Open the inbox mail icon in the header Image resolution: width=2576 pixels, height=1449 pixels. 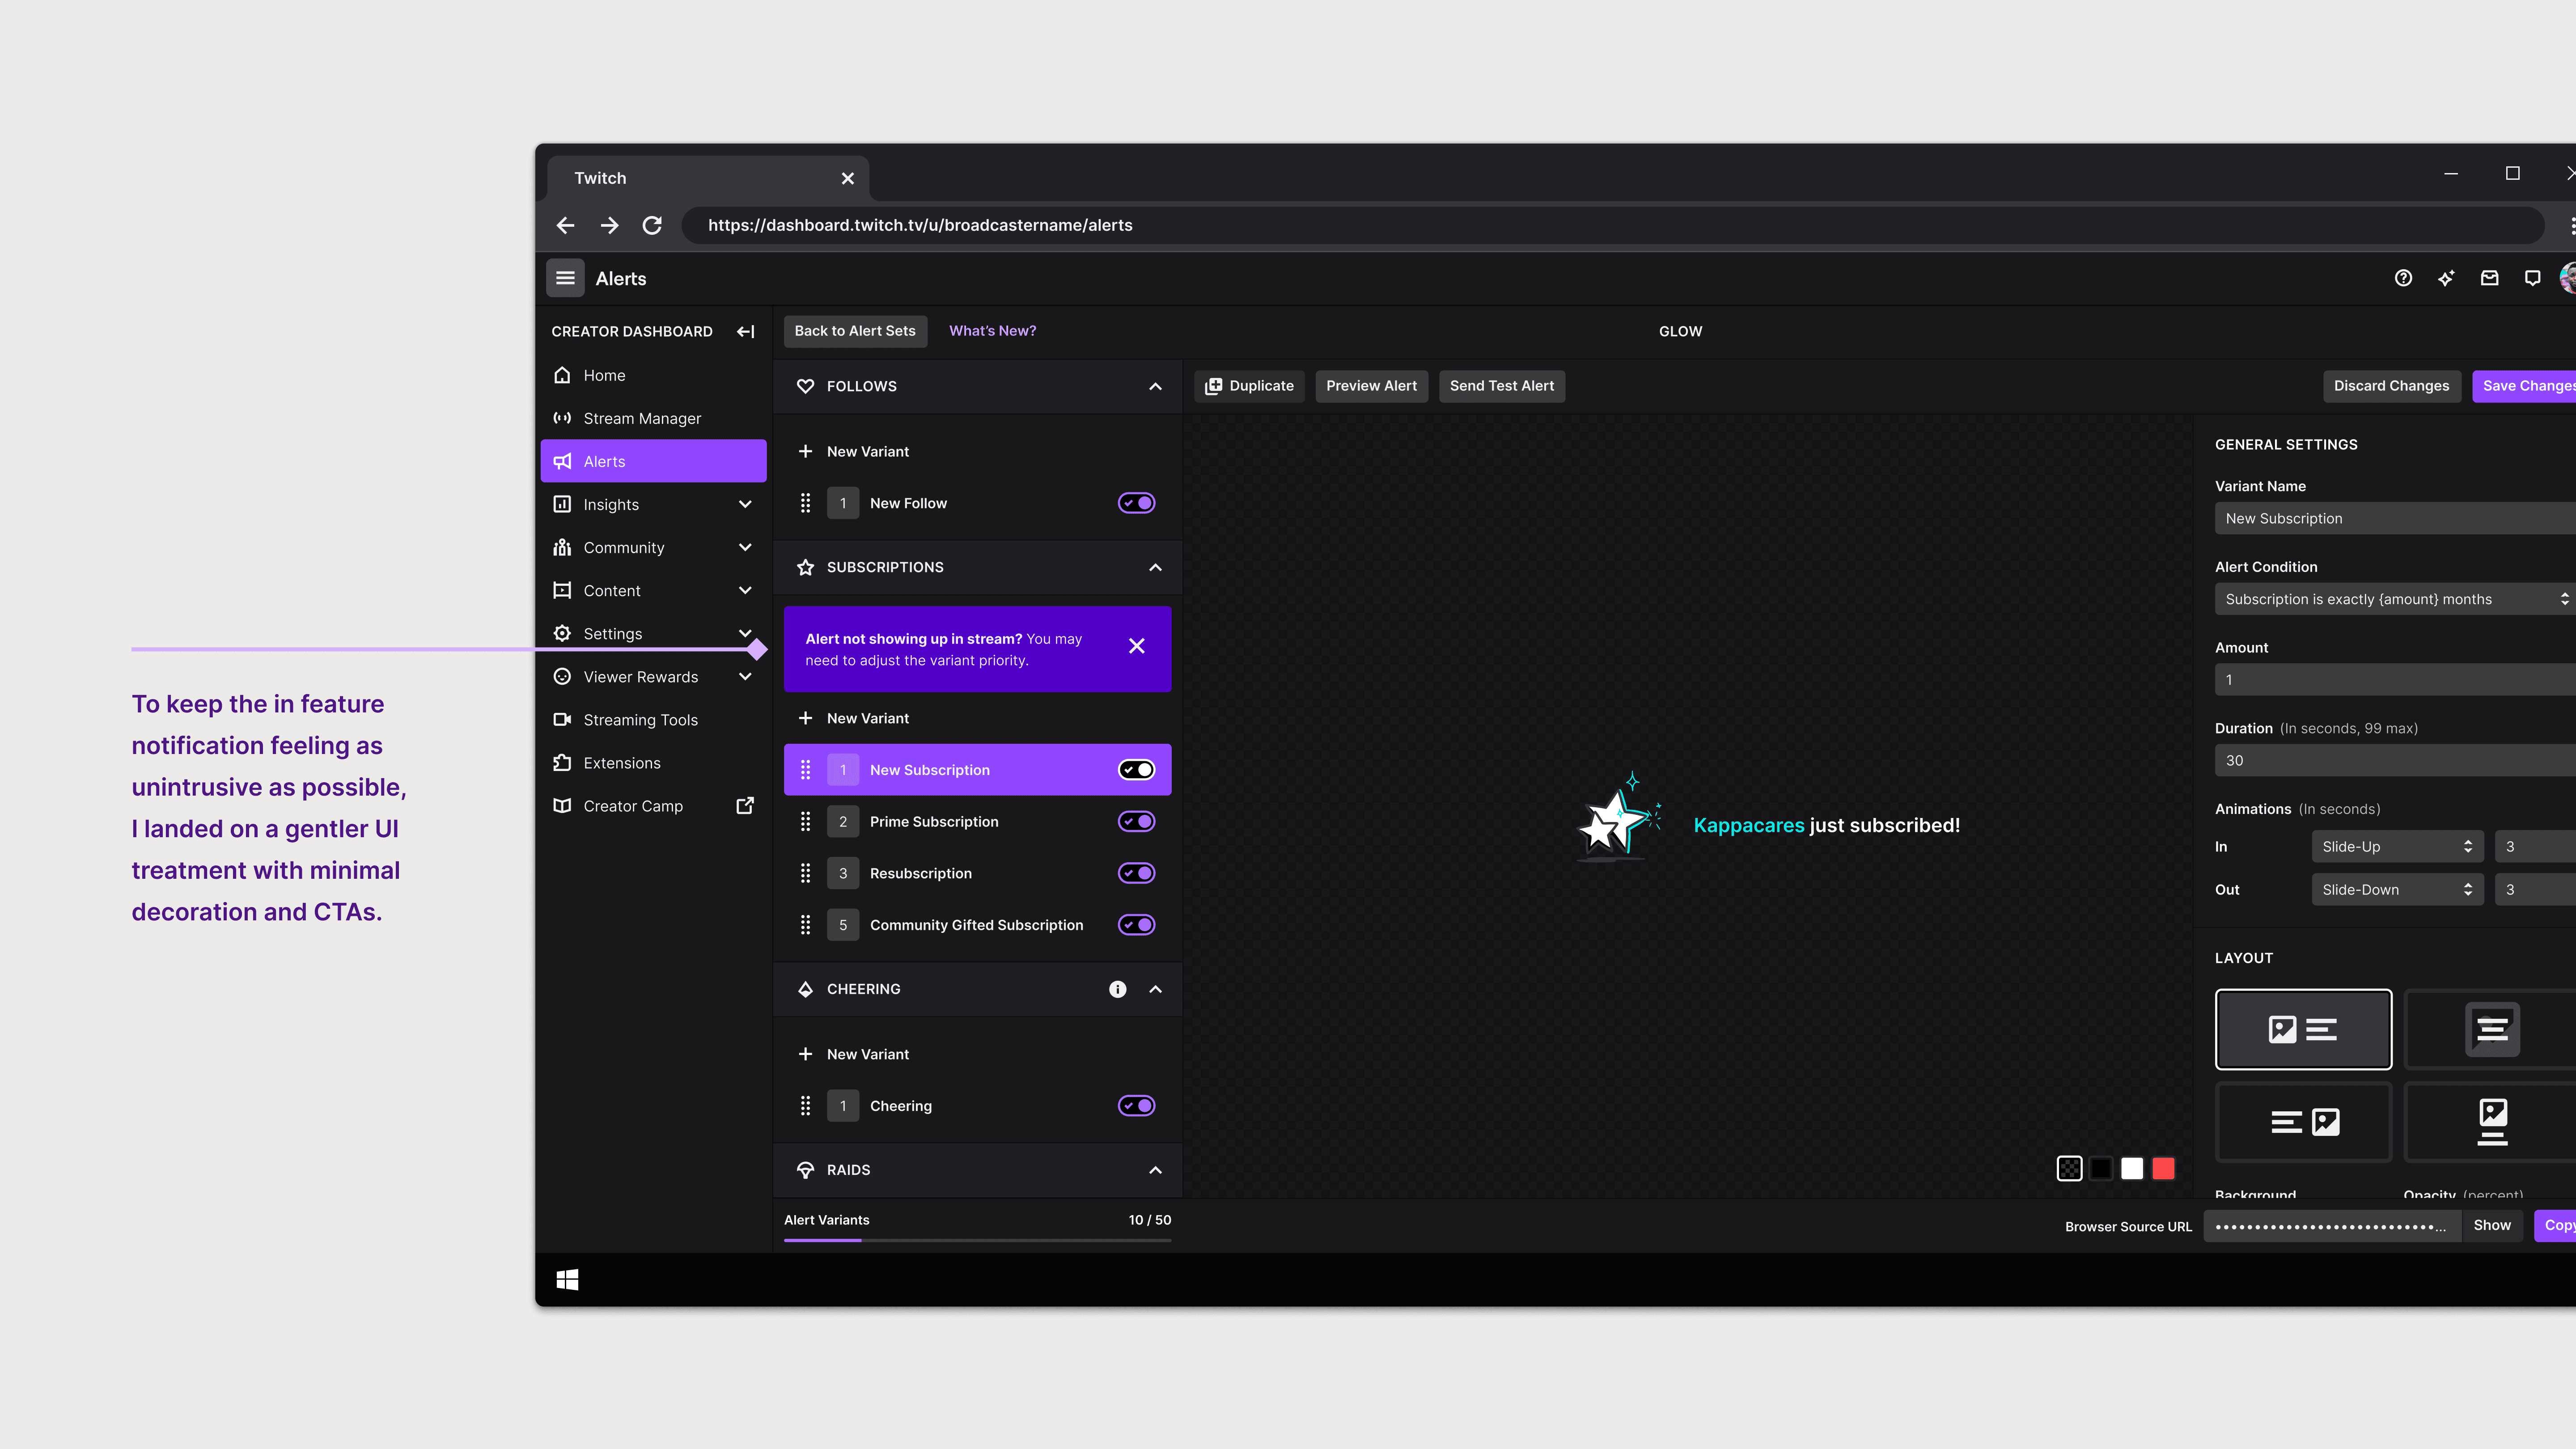pos(2489,278)
